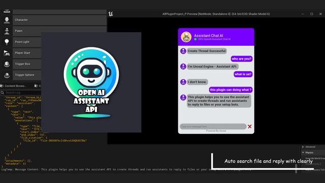Click the Point Light row label

tap(22, 42)
